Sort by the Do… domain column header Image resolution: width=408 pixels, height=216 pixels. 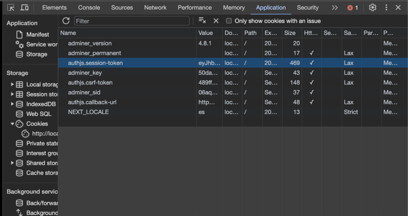click(x=232, y=33)
